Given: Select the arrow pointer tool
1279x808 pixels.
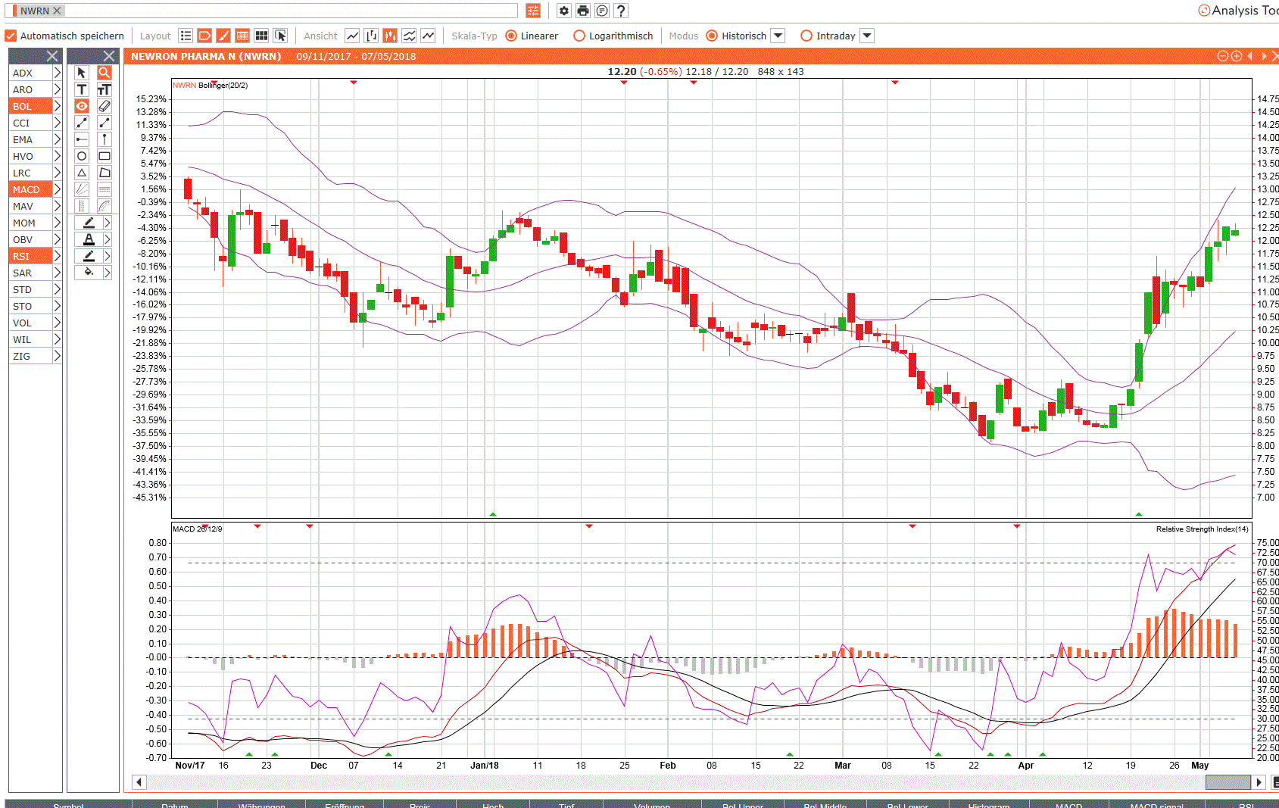Looking at the screenshot, I should [x=82, y=73].
